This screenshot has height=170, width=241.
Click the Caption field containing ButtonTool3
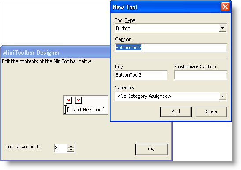point(171,48)
